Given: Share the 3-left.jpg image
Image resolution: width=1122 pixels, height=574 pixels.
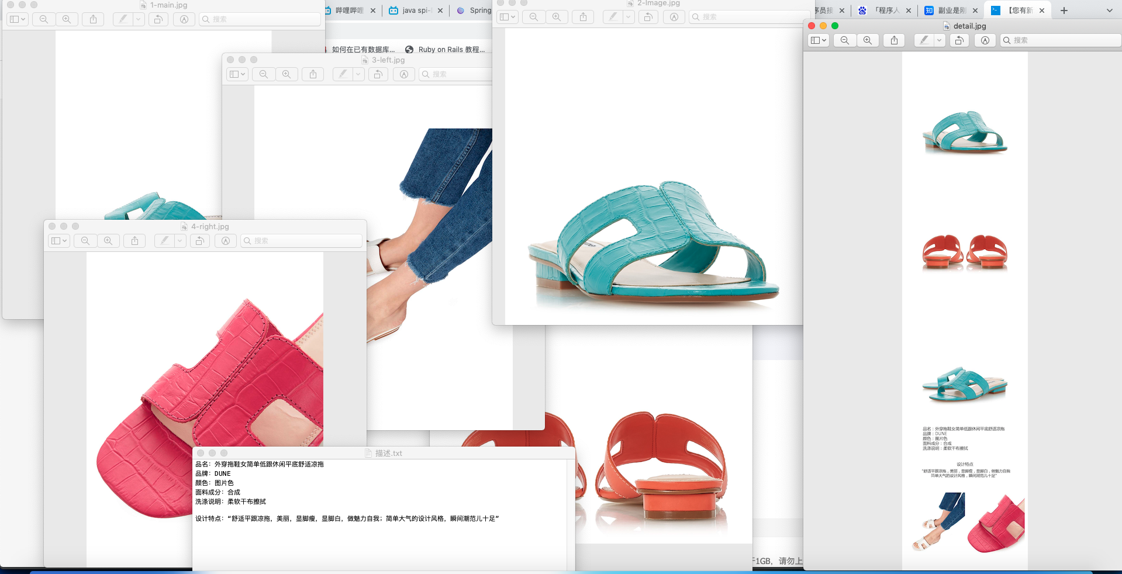Looking at the screenshot, I should point(313,74).
